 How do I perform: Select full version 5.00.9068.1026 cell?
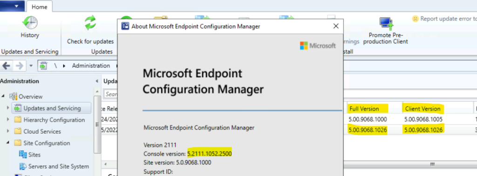point(368,130)
